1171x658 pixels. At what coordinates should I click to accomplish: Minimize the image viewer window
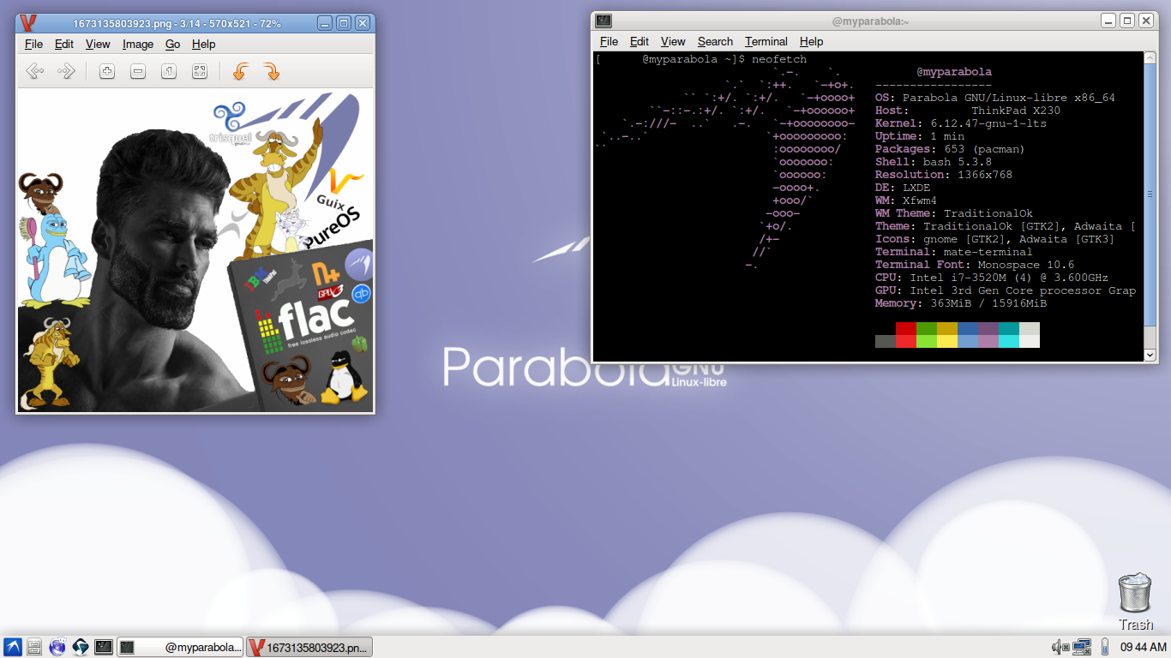pyautogui.click(x=325, y=23)
